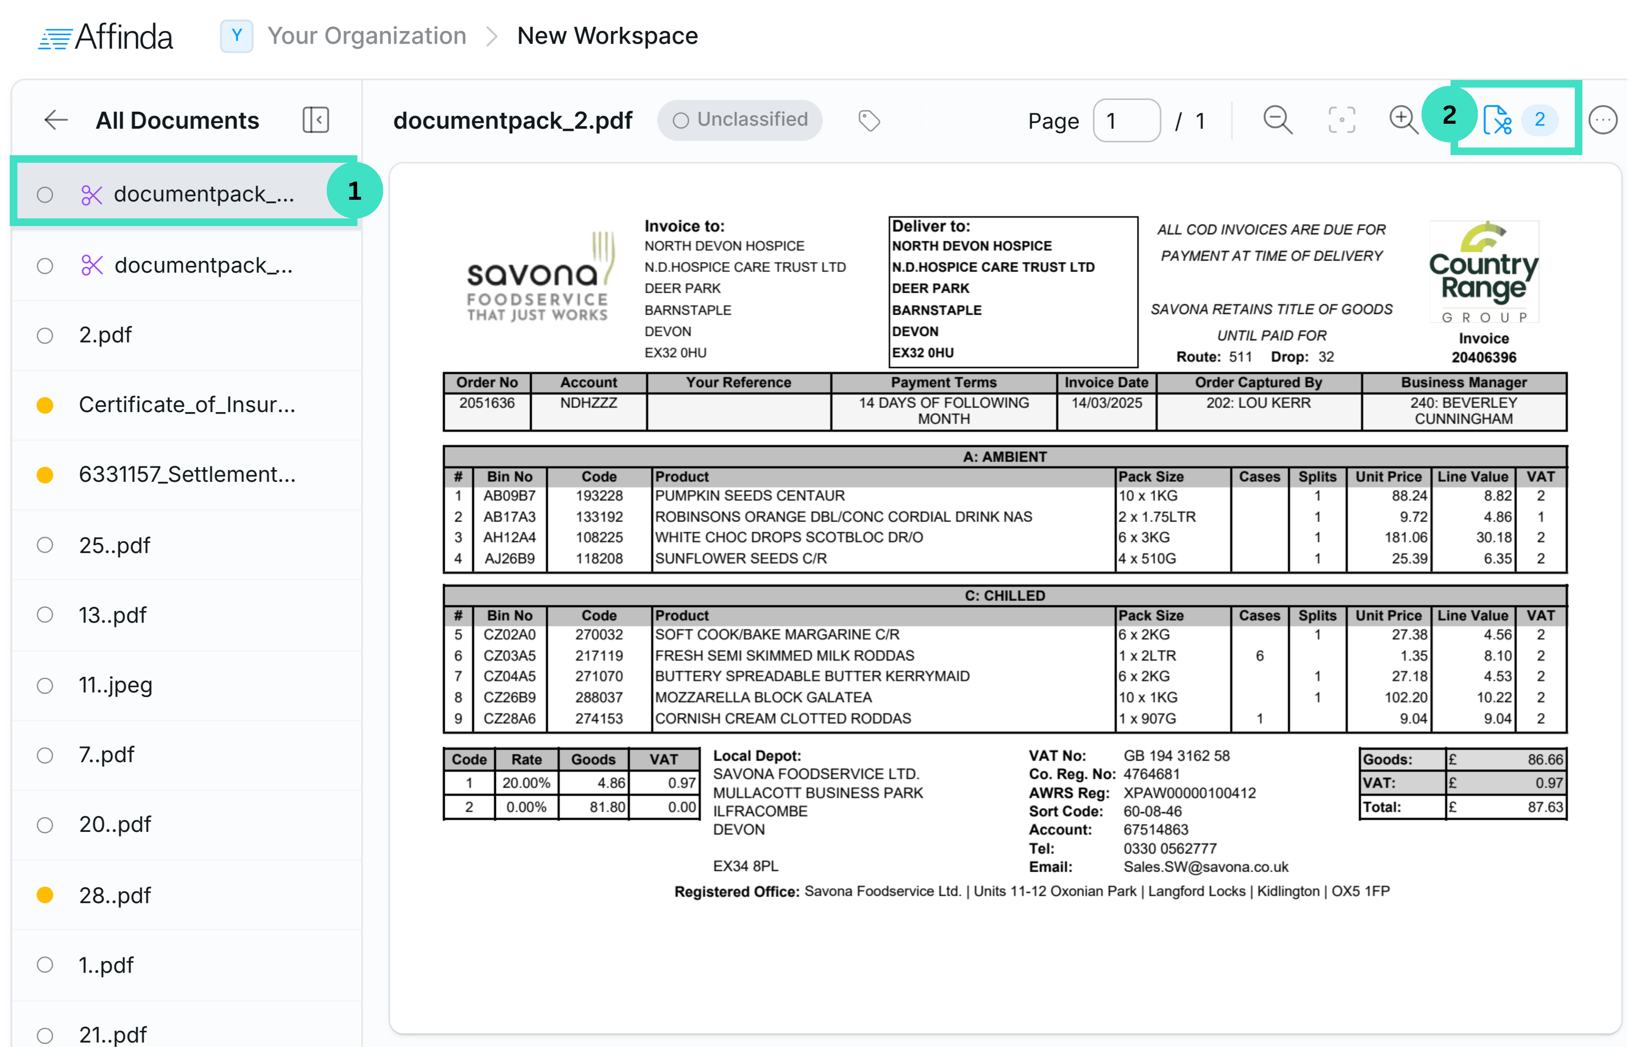Go to Your Organization via breadcrumb

click(x=367, y=35)
